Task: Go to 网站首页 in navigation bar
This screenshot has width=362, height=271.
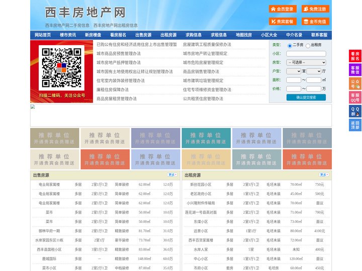Action: [x=43, y=35]
